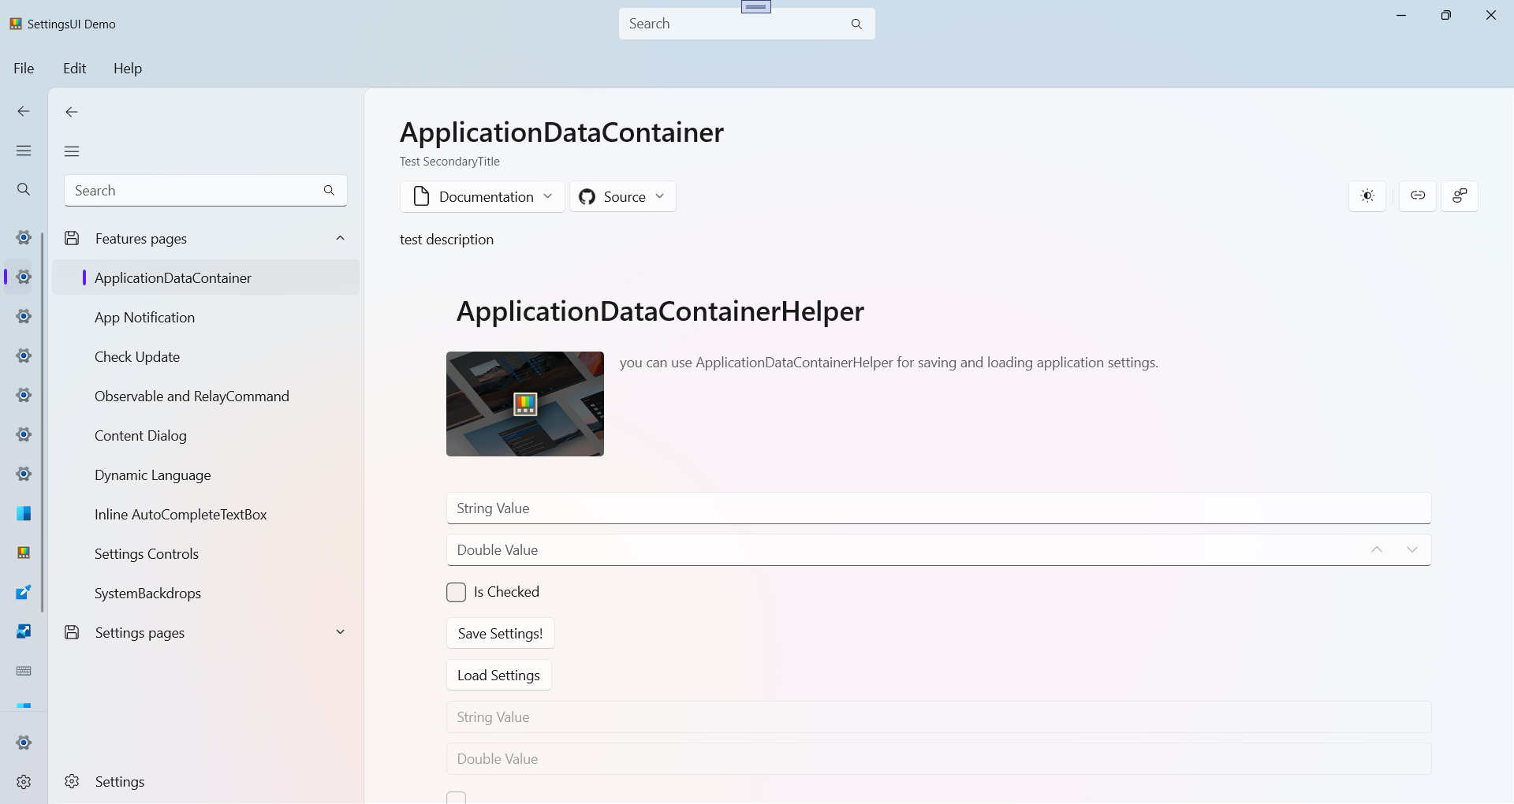Open the Help menu
The image size is (1514, 804).
pyautogui.click(x=128, y=69)
